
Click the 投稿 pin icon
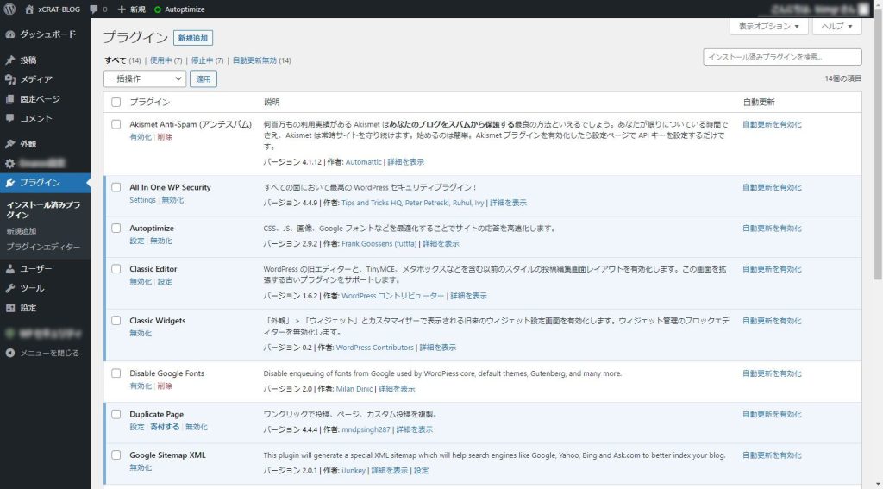10,60
